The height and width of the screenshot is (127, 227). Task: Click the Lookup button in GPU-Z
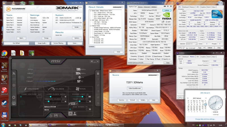click(167, 10)
